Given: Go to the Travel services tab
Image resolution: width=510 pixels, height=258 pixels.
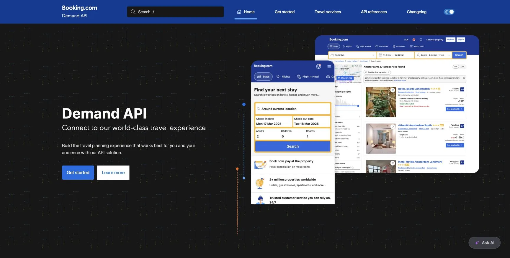Looking at the screenshot, I should point(328,12).
